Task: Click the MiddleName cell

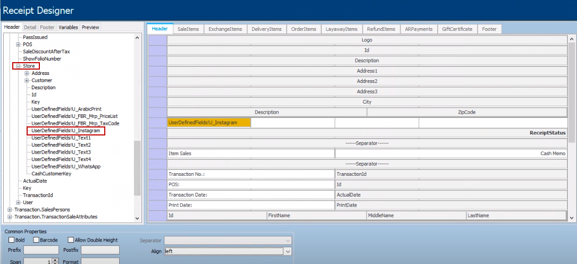Action: coord(416,216)
